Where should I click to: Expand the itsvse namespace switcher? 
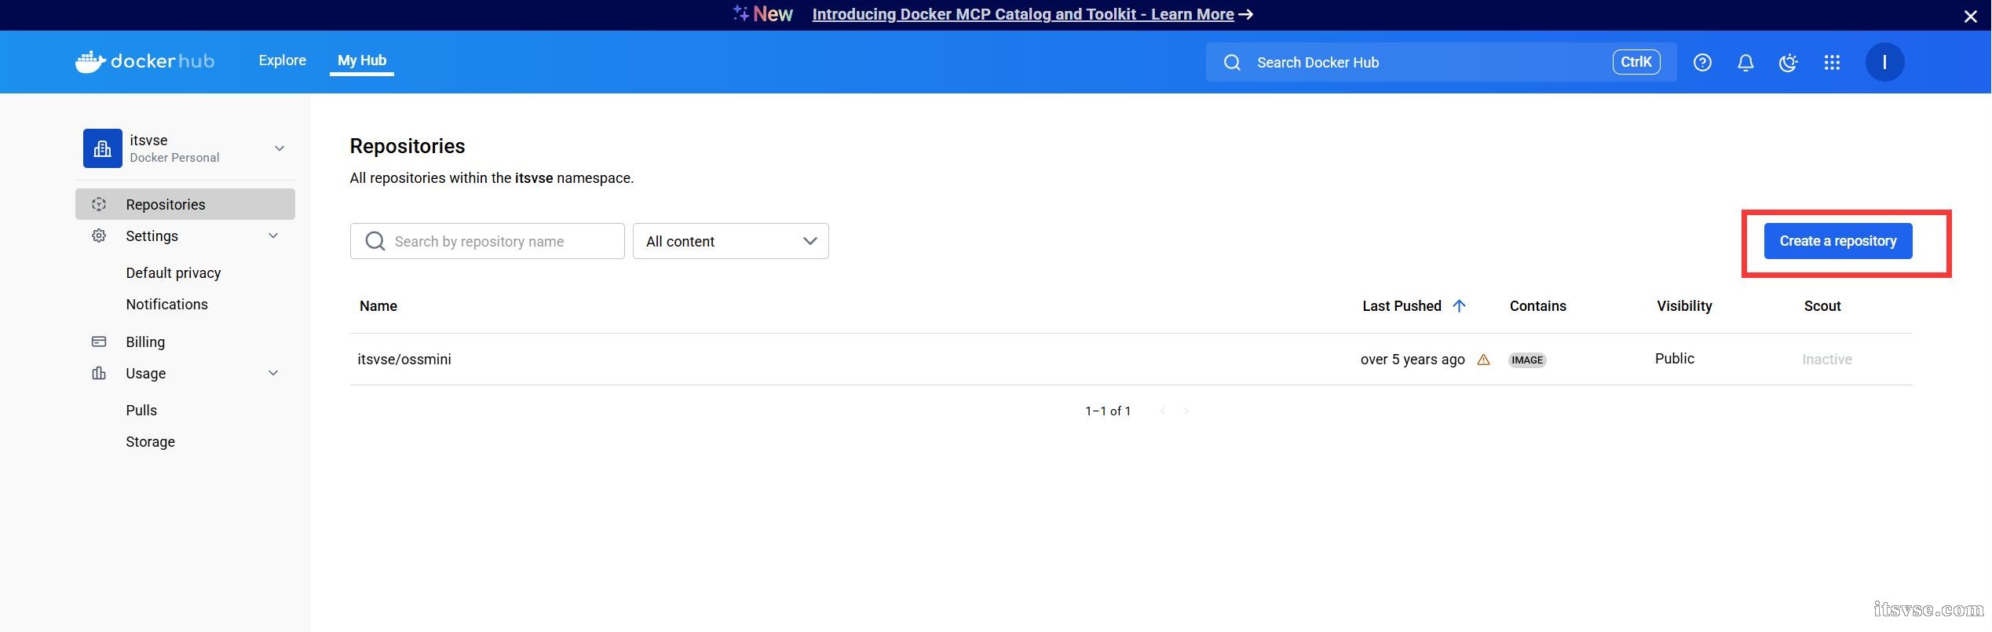pyautogui.click(x=280, y=148)
